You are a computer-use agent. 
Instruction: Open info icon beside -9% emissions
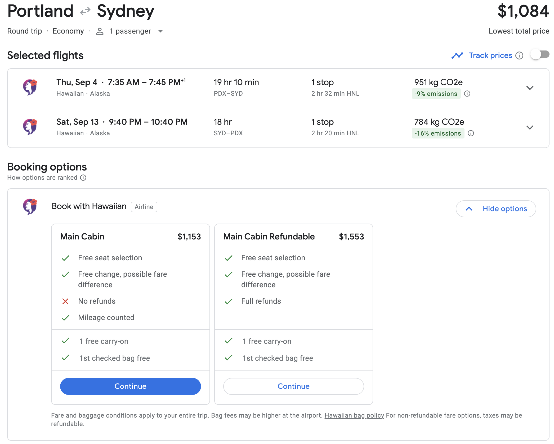coord(467,94)
